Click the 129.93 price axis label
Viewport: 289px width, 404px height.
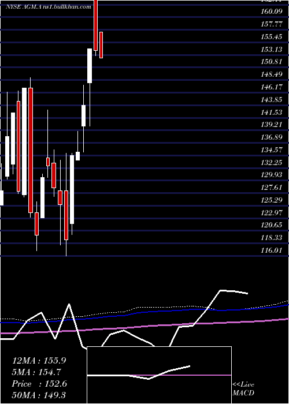tap(272, 175)
